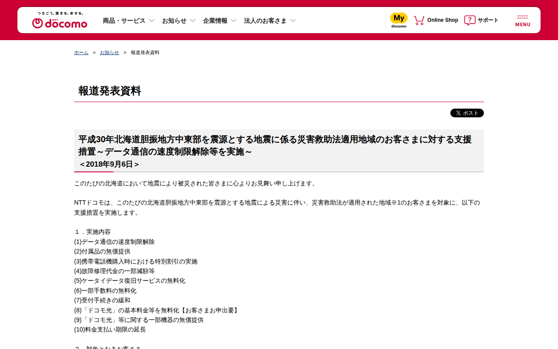
Task: Click list item (2)付属品の無償提供
Action: [x=102, y=251]
